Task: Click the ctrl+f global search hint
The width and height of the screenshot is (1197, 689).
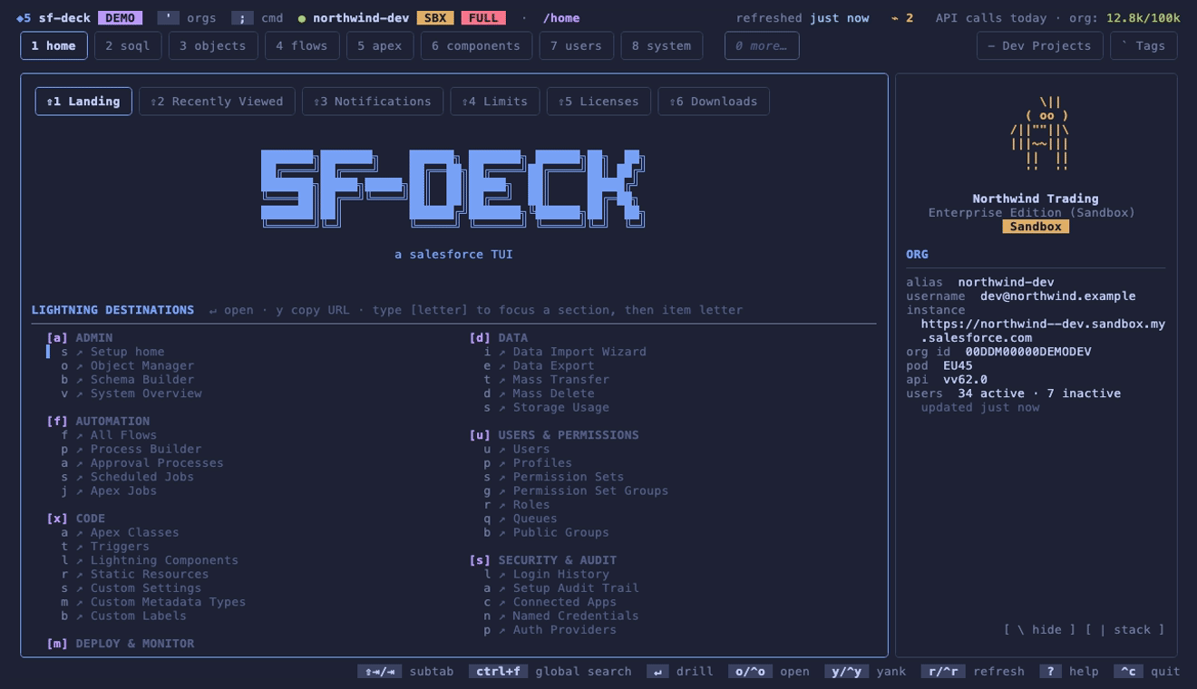Action: click(550, 672)
